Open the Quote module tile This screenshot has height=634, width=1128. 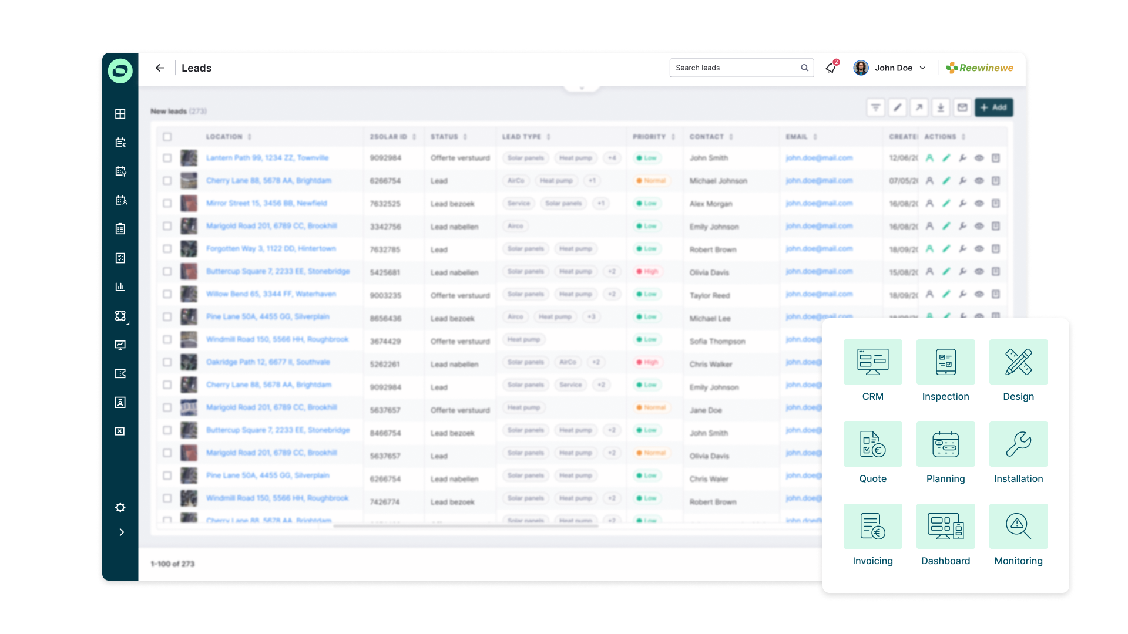click(872, 444)
